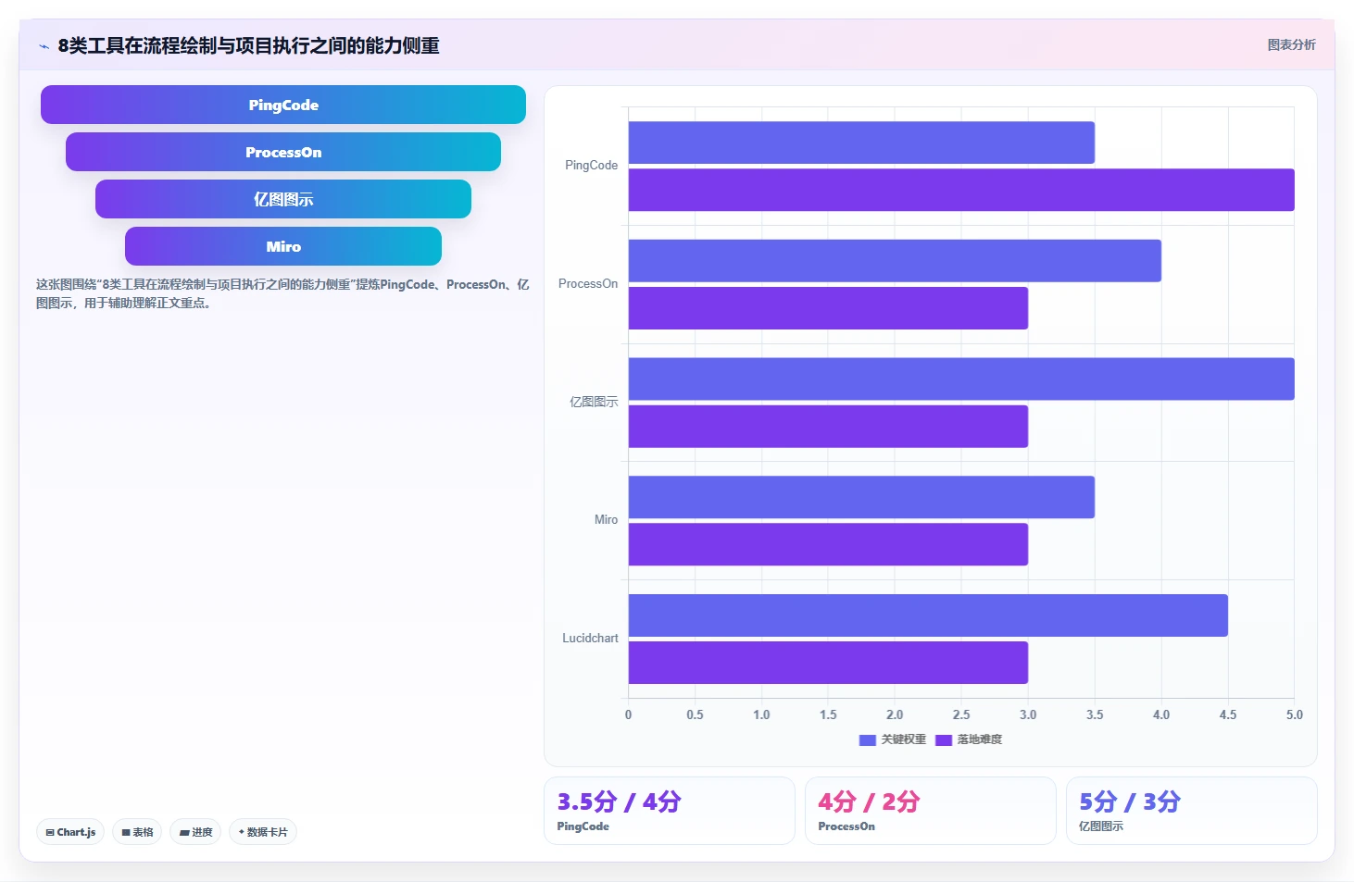Click the title 8类工具在流程绘制与项目执行之间的能力侧重
This screenshot has width=1354, height=882.
coord(248,45)
